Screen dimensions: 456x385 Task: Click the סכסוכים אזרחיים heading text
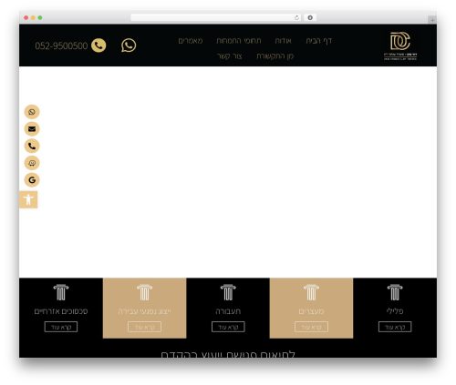(x=61, y=311)
